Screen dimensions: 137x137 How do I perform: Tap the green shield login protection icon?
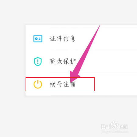point(38,61)
